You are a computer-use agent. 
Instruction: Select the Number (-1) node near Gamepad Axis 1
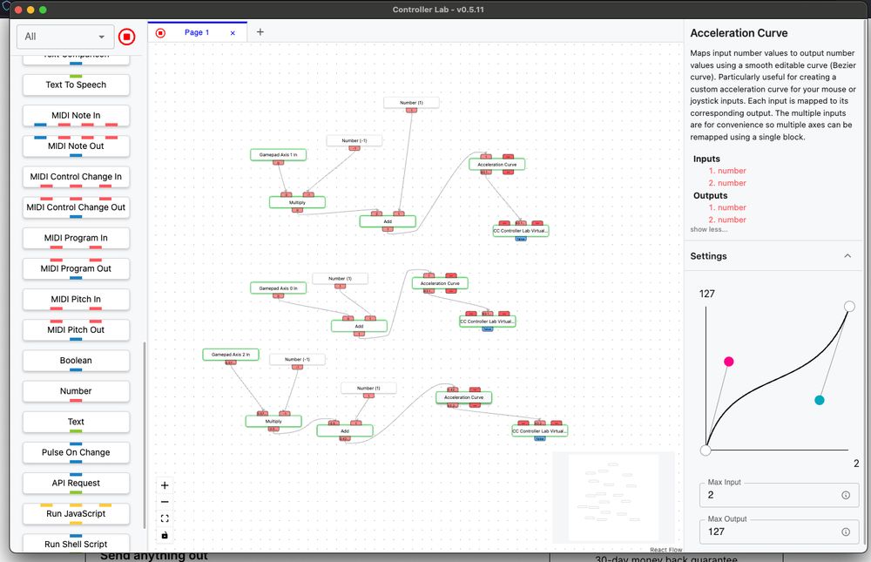(x=354, y=140)
